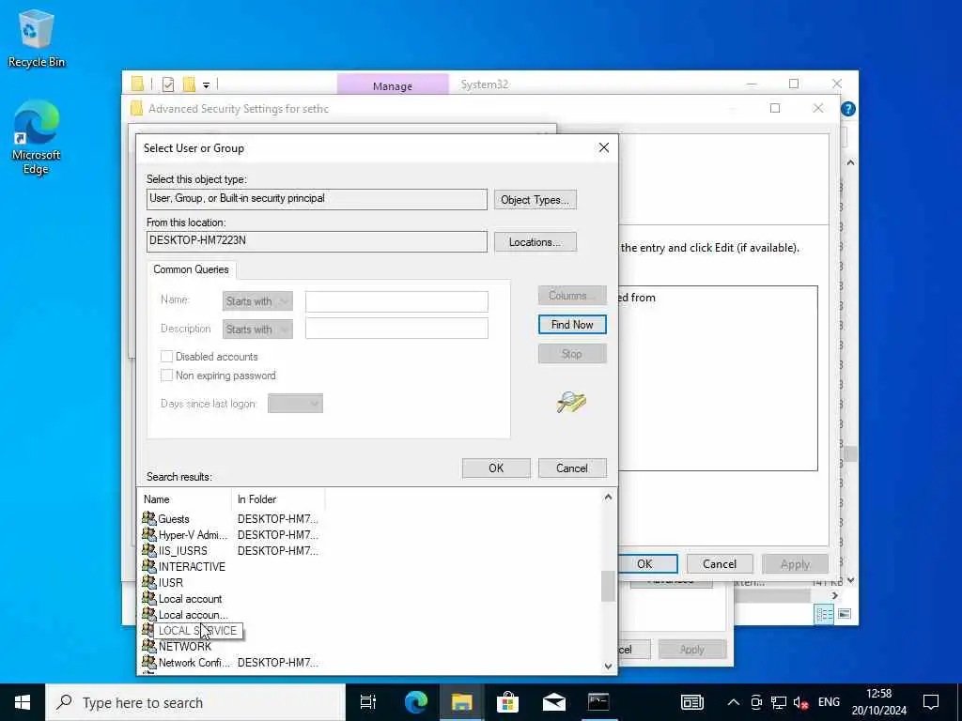Screen dimensions: 962x721
Task: Click the search results scroll-down arrow
Action: [608, 667]
